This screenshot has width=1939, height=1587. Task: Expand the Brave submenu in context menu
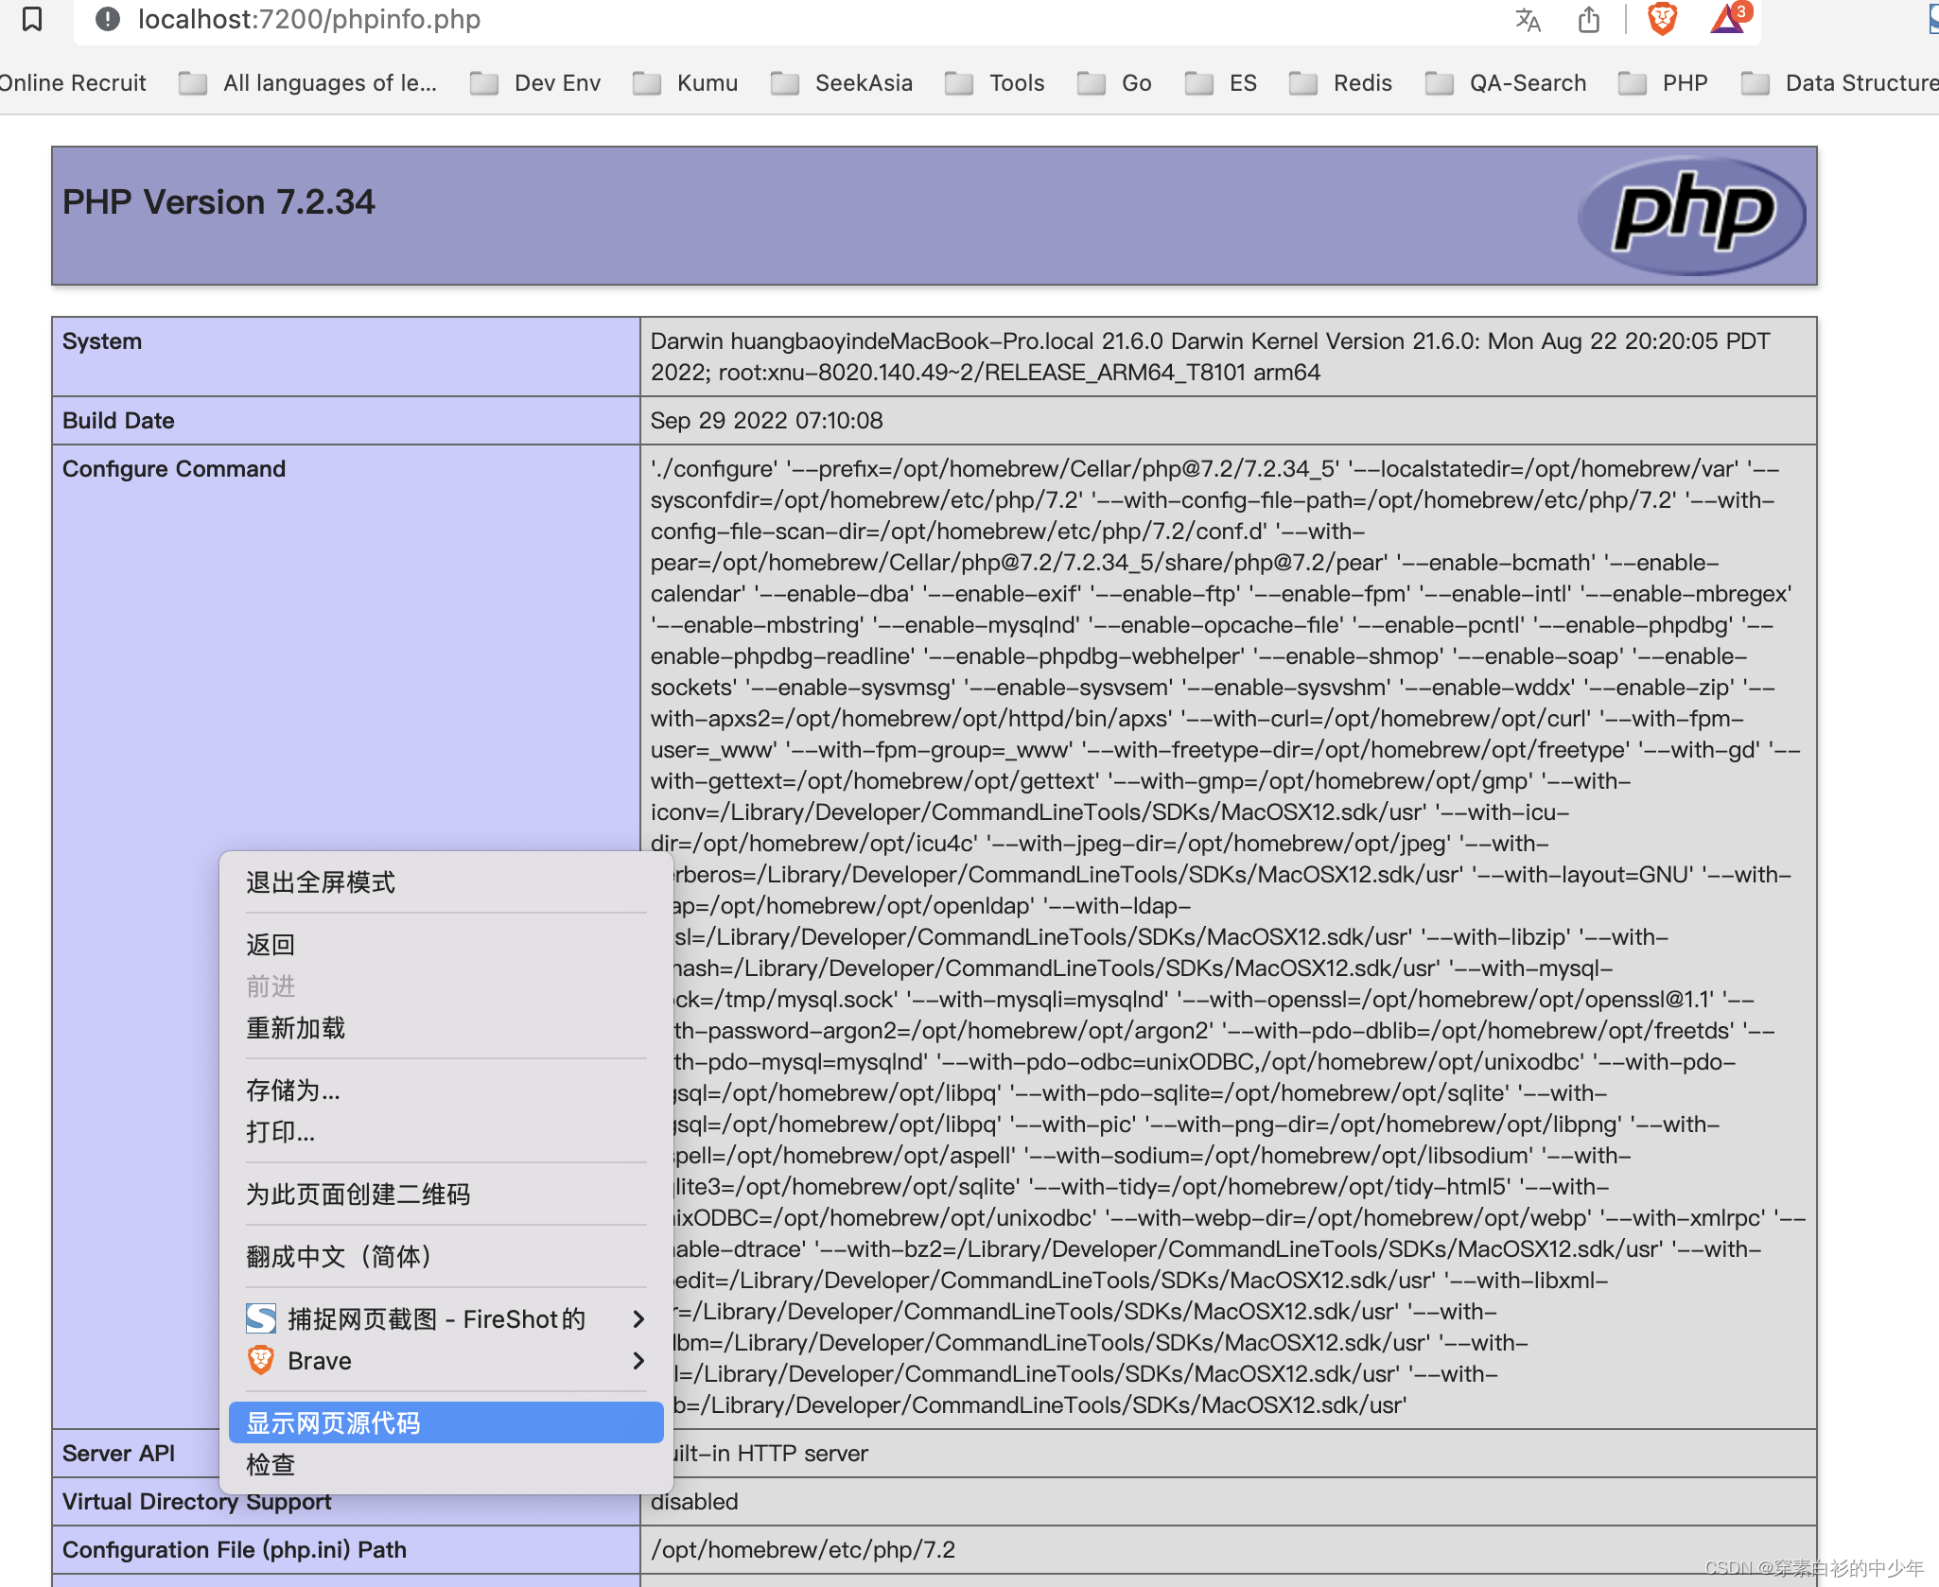[445, 1360]
